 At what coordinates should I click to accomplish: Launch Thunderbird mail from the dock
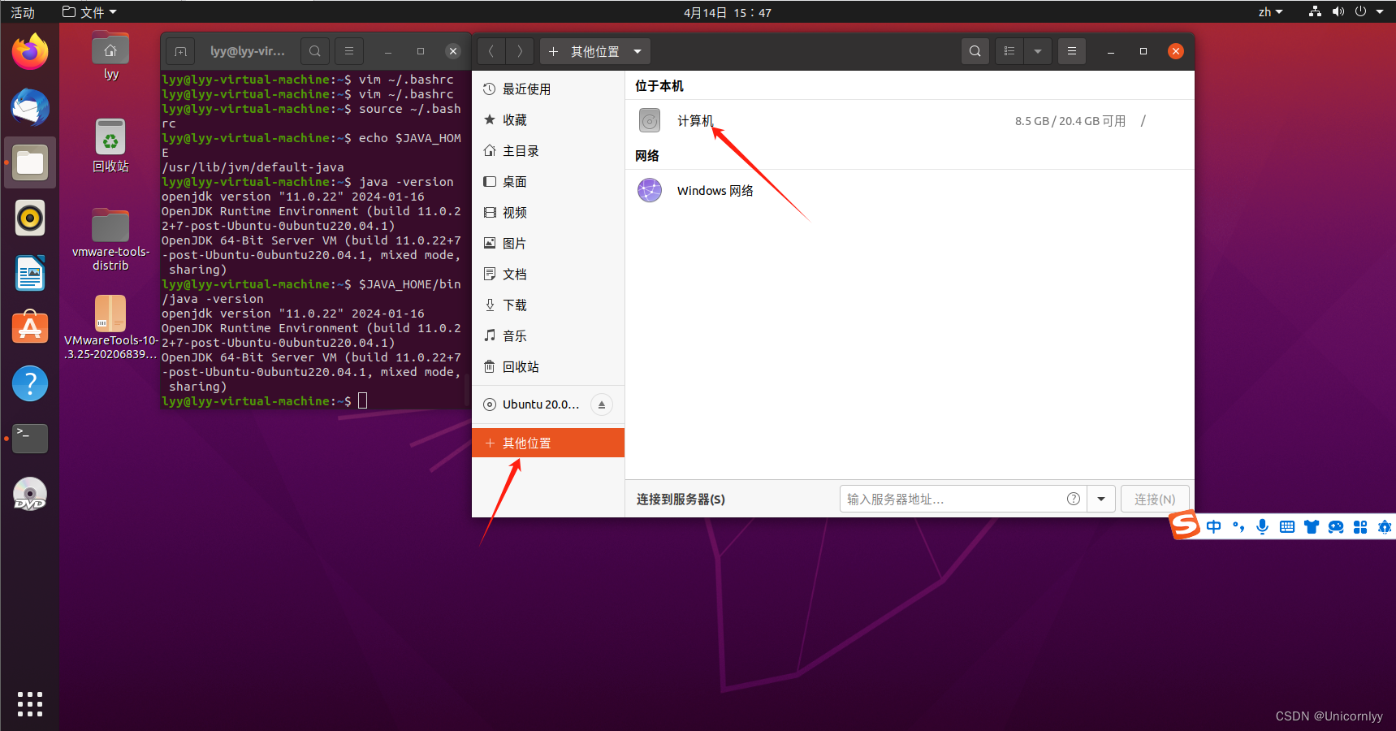pos(30,107)
